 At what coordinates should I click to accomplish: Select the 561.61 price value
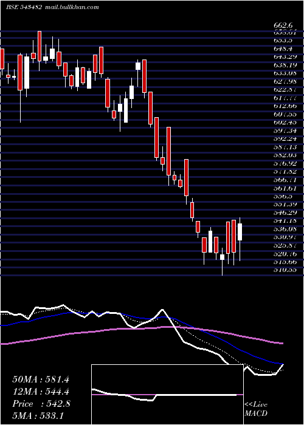click(285, 188)
